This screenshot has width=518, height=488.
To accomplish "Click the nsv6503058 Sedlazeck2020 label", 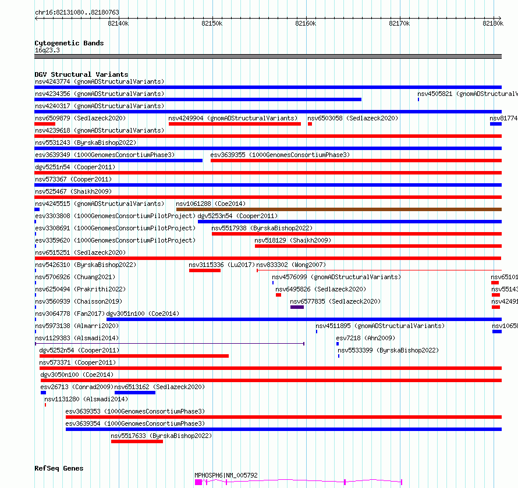I will click(x=353, y=118).
